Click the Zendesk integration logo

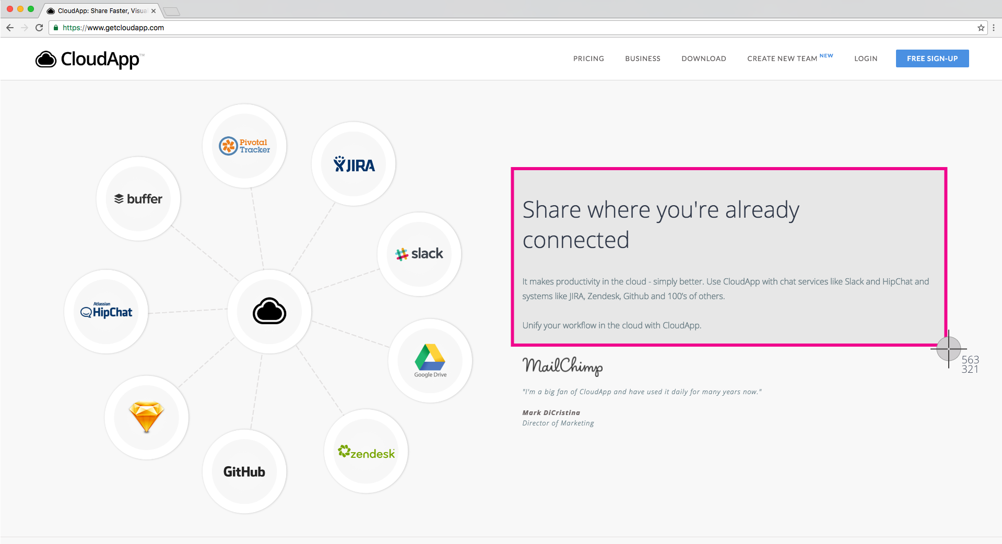(366, 452)
